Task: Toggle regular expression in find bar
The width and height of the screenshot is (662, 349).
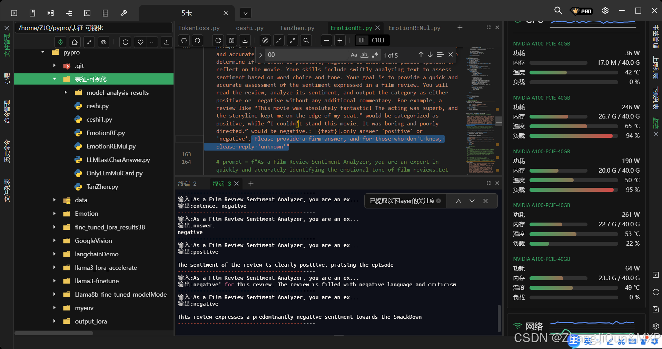Action: 375,55
